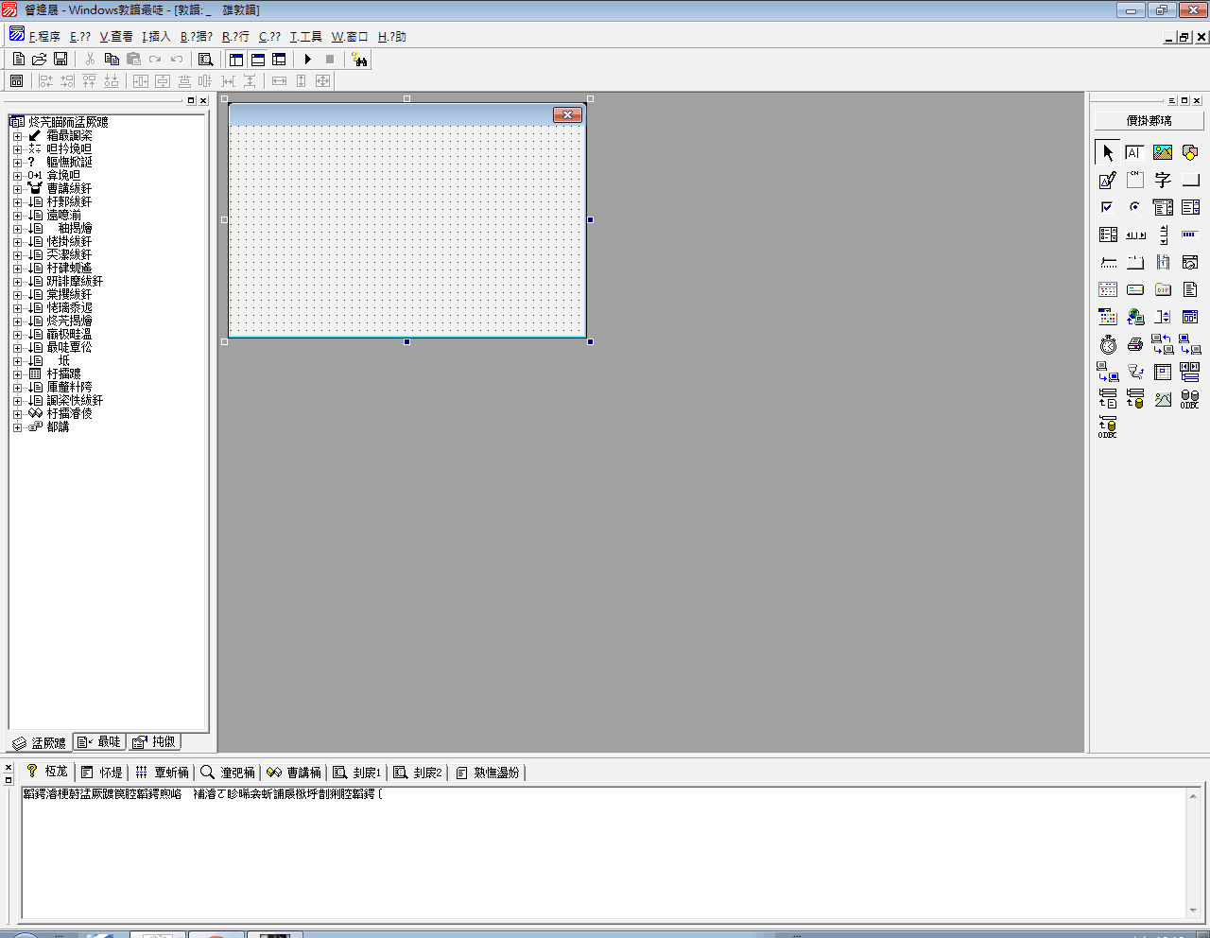Viewport: 1210px width, 938px height.
Task: Select the shape box component icon
Action: 1190,152
